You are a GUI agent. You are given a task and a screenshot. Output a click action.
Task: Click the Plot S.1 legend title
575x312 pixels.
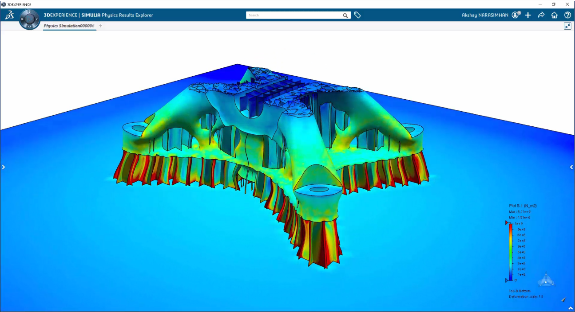pyautogui.click(x=523, y=206)
